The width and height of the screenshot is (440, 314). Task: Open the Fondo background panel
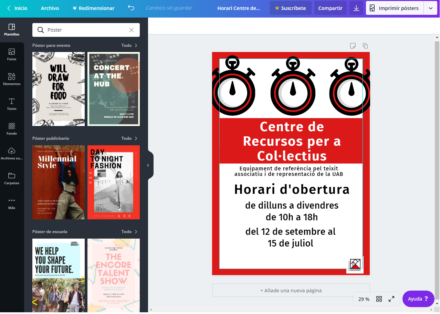12,129
